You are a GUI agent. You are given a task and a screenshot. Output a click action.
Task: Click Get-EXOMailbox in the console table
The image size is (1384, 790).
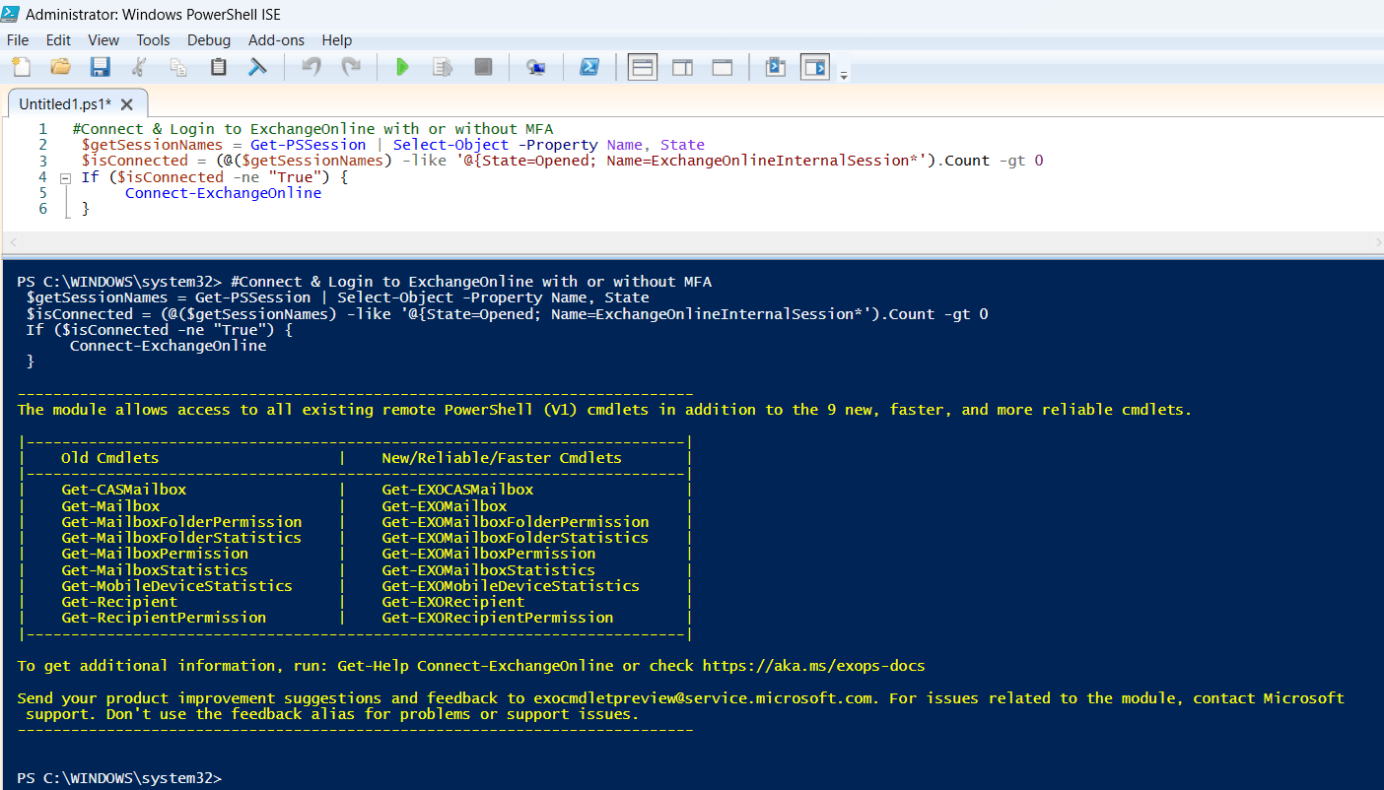[x=445, y=506]
